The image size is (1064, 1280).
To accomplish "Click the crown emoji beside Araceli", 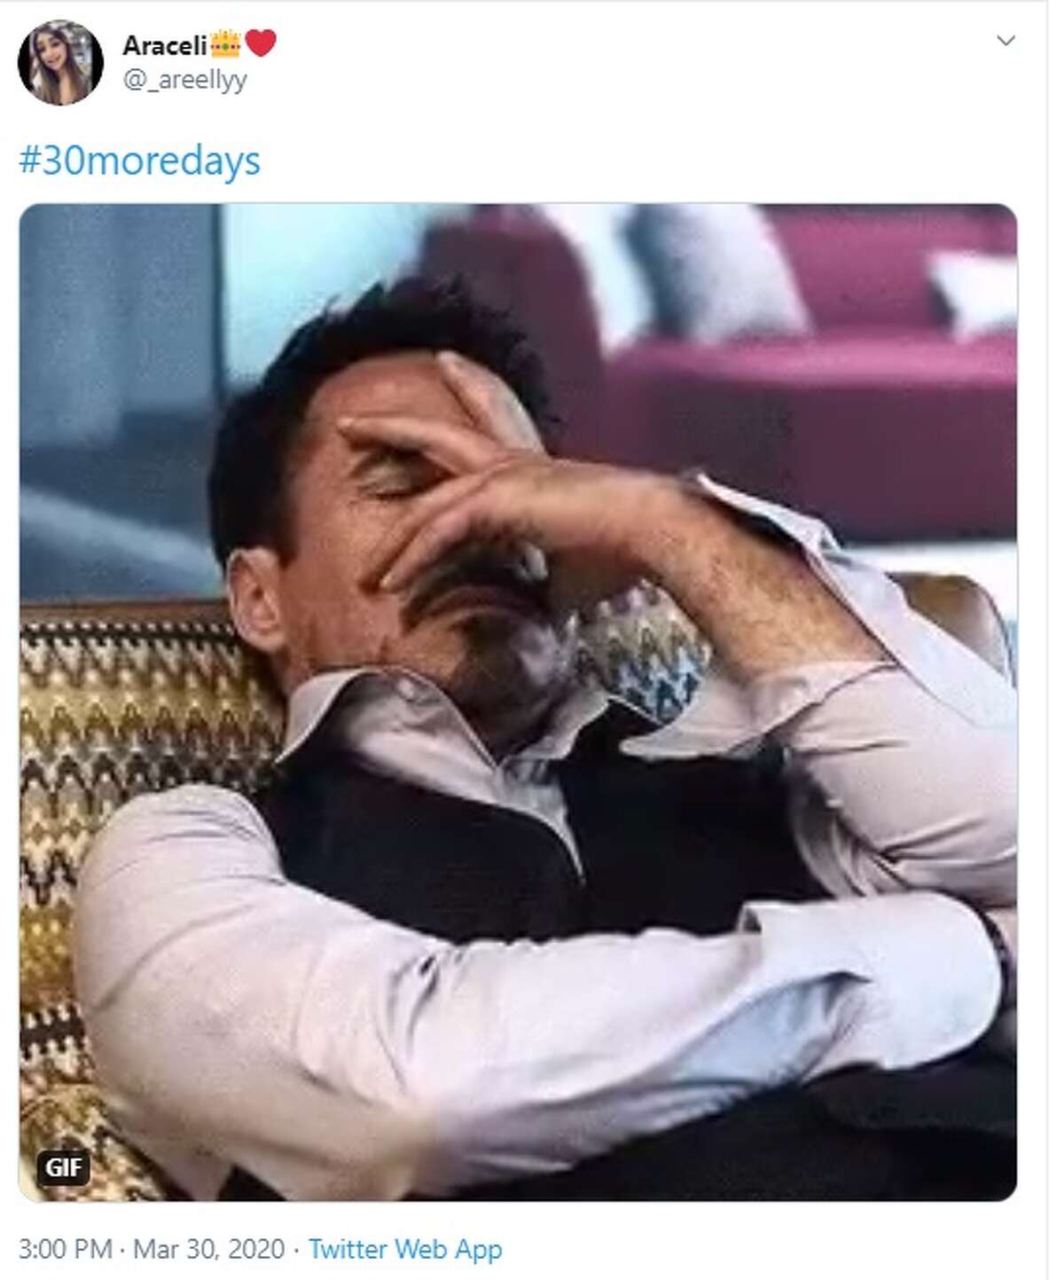I will click(226, 43).
